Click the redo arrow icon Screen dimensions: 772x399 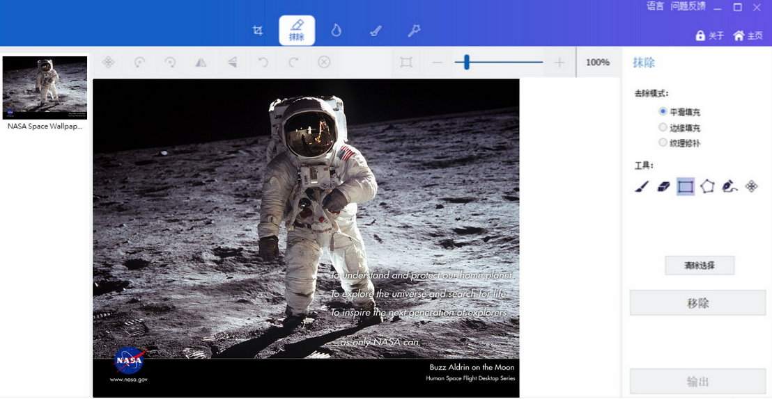[293, 62]
